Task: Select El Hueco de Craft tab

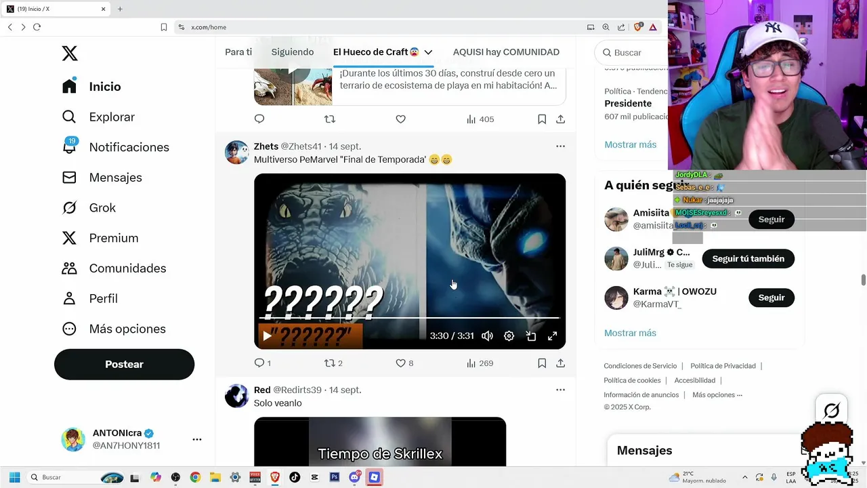Action: (x=376, y=52)
